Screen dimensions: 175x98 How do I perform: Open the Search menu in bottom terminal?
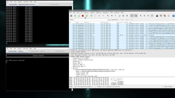pos(19,48)
